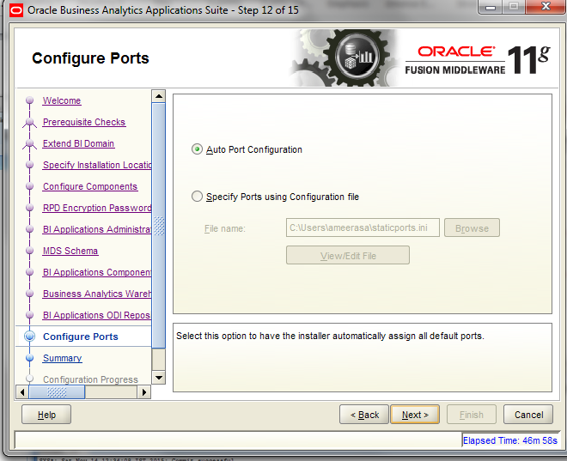Click step list scroll right arrow
Image resolution: width=567 pixels, height=461 pixels.
click(144, 392)
